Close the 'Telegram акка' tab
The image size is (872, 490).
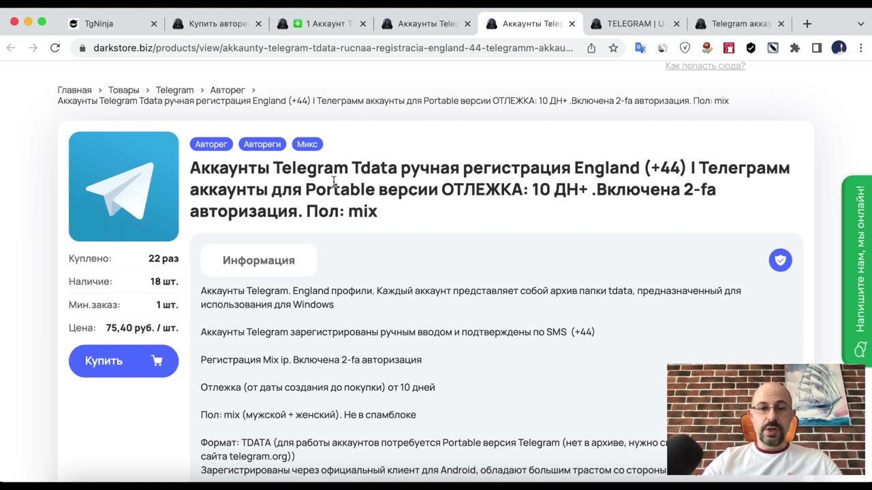coord(781,24)
